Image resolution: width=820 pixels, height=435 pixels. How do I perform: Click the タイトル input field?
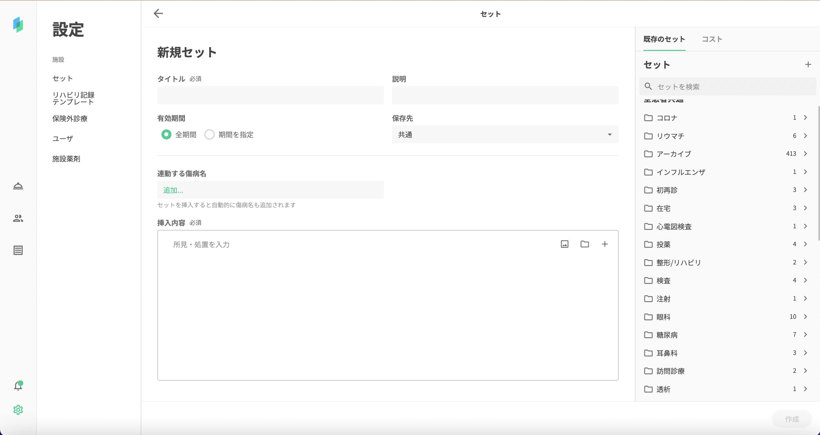[270, 95]
